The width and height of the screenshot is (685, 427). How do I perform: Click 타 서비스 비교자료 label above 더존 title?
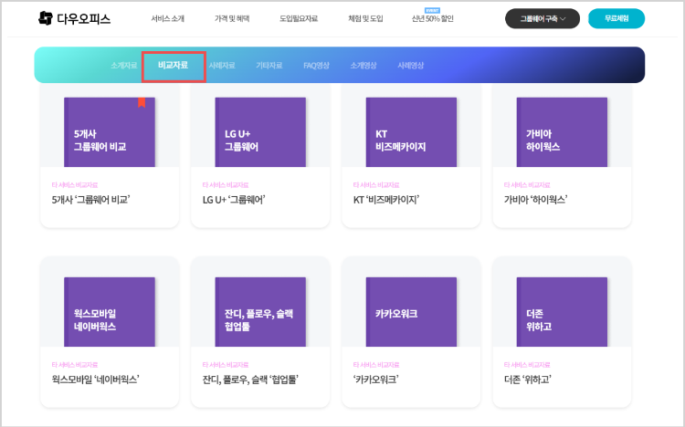pyautogui.click(x=527, y=365)
